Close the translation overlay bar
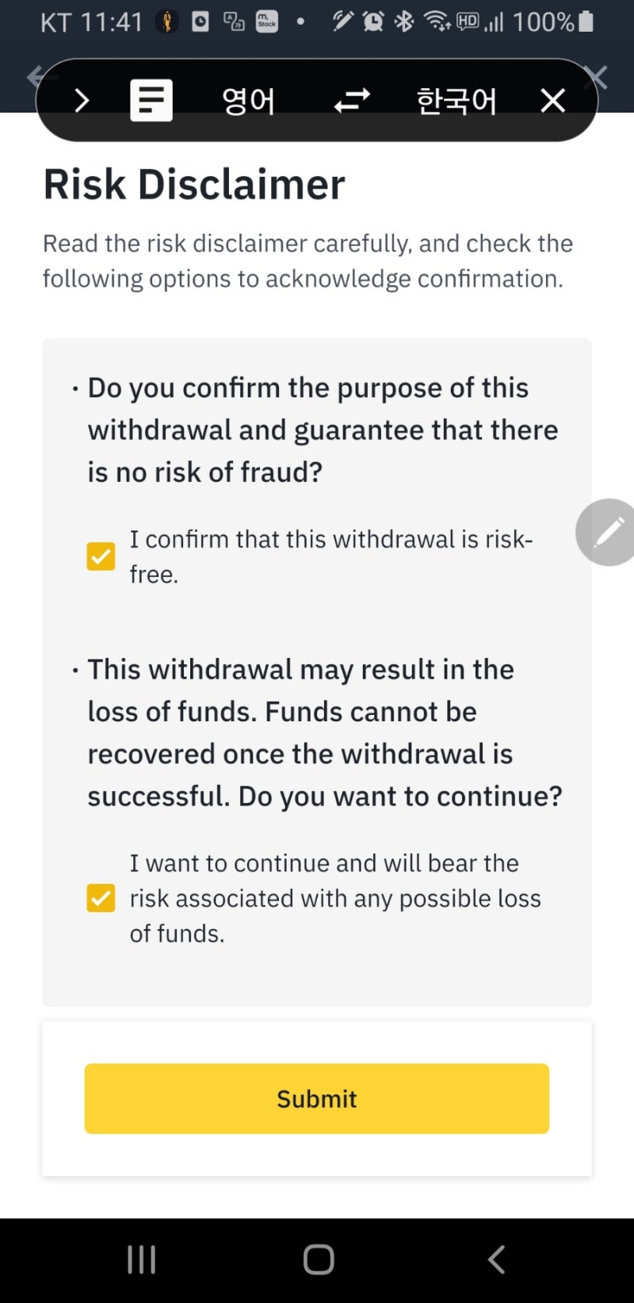 552,101
